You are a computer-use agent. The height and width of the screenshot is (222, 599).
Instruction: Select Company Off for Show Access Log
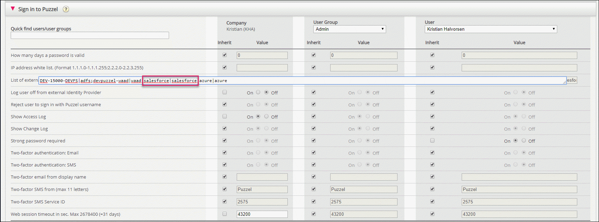pyautogui.click(x=266, y=117)
